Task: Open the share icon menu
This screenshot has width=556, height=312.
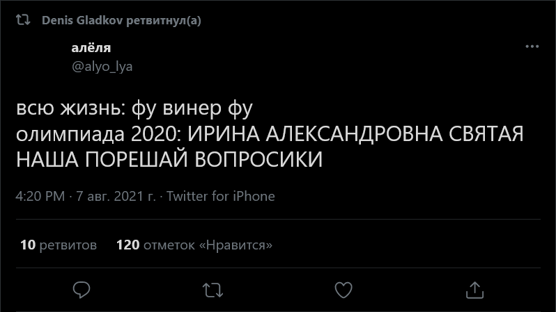Action: click(474, 288)
